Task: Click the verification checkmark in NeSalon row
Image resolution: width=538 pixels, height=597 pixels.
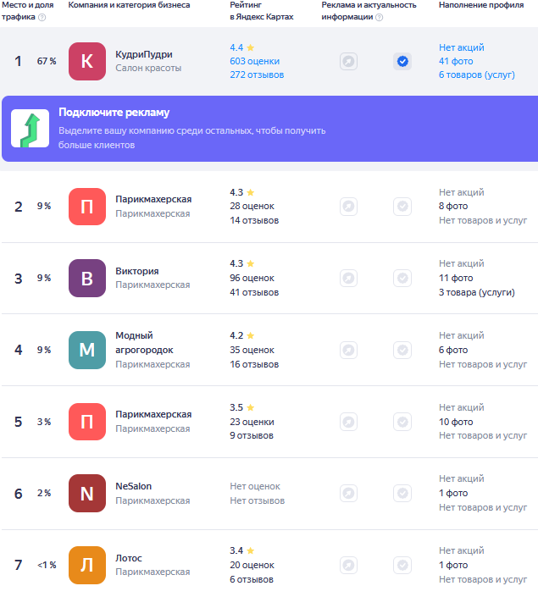Action: (x=402, y=494)
